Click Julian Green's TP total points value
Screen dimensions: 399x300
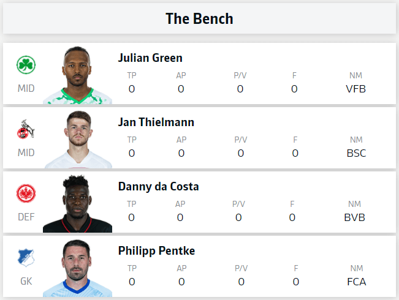(132, 89)
